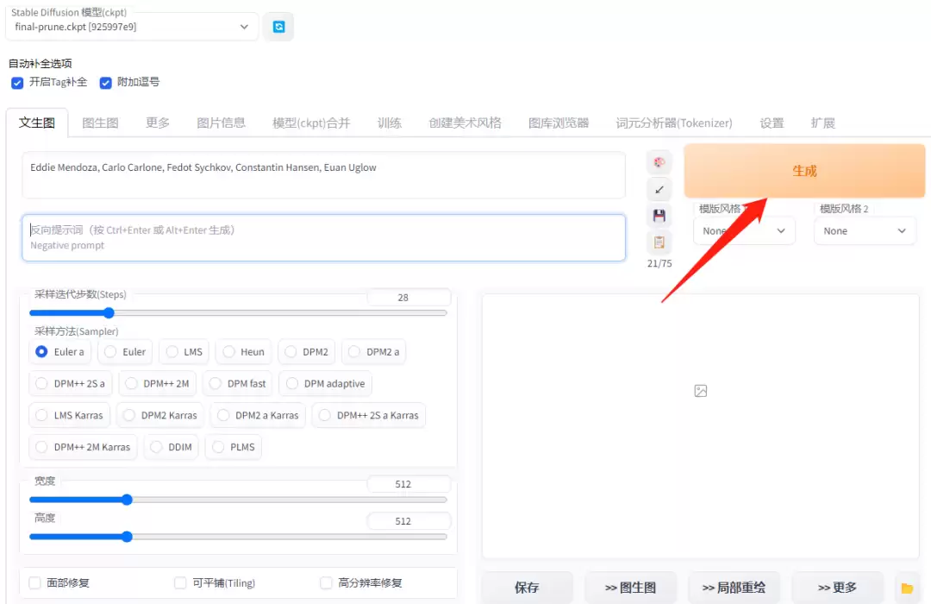Select the Euler a sampler
The width and height of the screenshot is (931, 604).
(60, 352)
